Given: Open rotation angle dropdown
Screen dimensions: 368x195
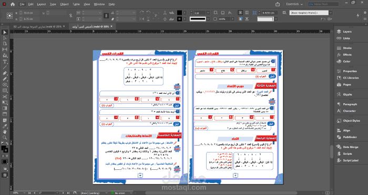Looking at the screenshot, I should (134, 13).
